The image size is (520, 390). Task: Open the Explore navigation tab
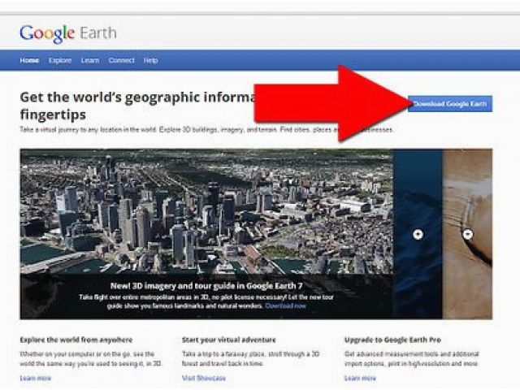pyautogui.click(x=60, y=60)
